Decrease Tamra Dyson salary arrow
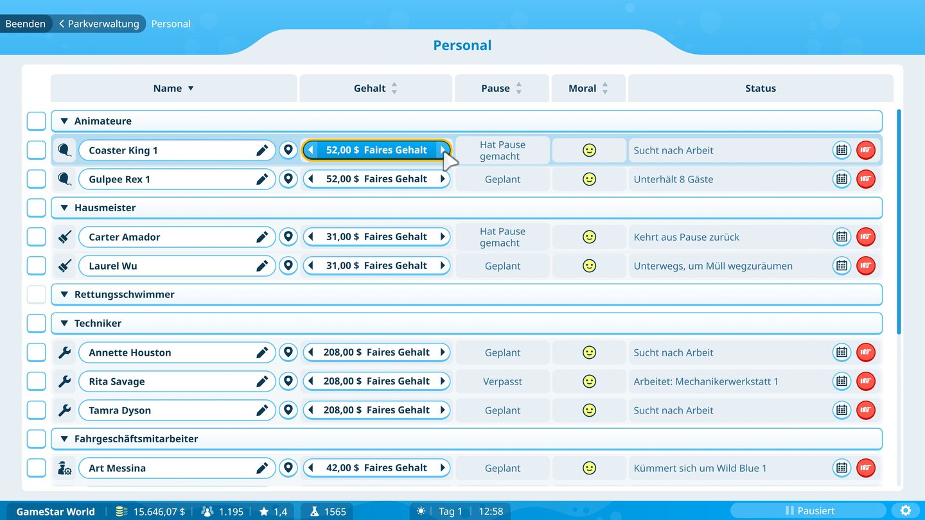The height and width of the screenshot is (520, 925). pyautogui.click(x=311, y=410)
